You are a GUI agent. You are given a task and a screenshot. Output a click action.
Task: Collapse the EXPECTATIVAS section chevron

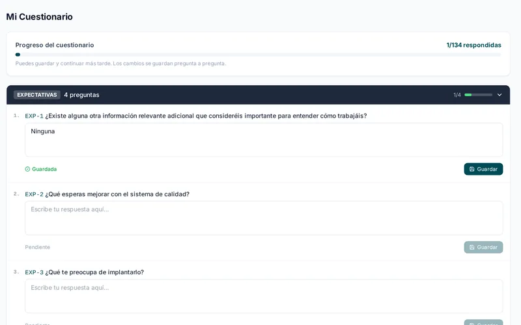[499, 95]
